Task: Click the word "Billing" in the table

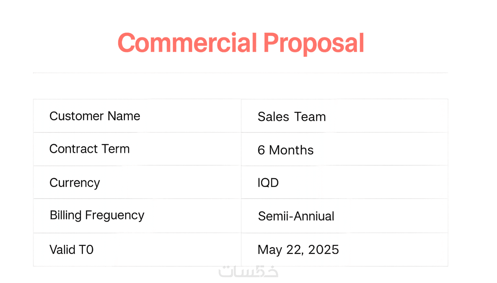Action: coord(65,215)
